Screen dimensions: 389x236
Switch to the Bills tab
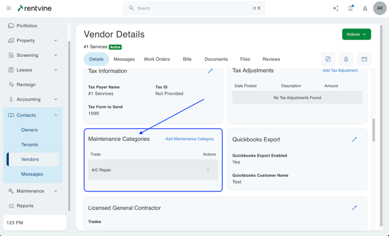pyautogui.click(x=187, y=59)
